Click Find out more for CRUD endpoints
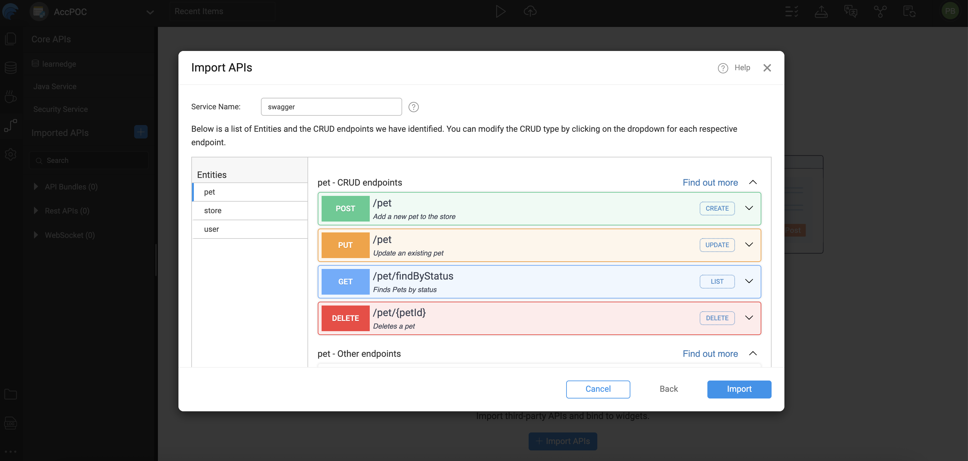The image size is (968, 461). [710, 182]
